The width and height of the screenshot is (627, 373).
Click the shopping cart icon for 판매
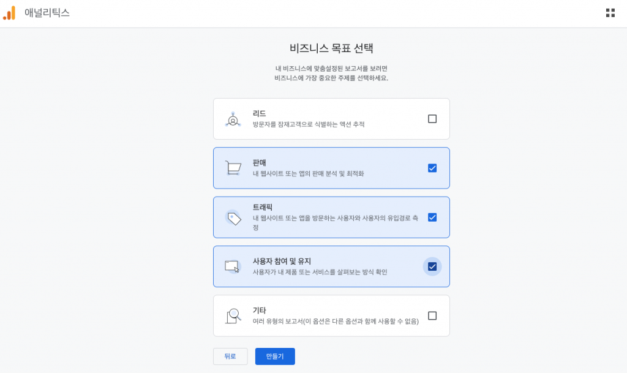(233, 168)
